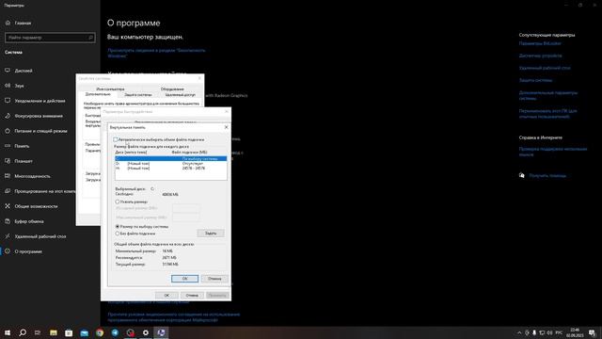
Task: Click the Питание и спящий режим icon
Action: pos(8,131)
